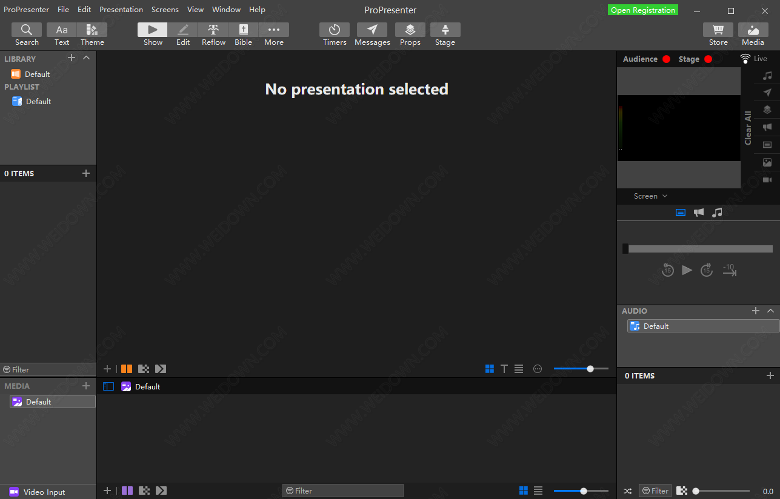Adjust the audio volume slider
Viewport: 780px width, 499px height.
[722, 491]
